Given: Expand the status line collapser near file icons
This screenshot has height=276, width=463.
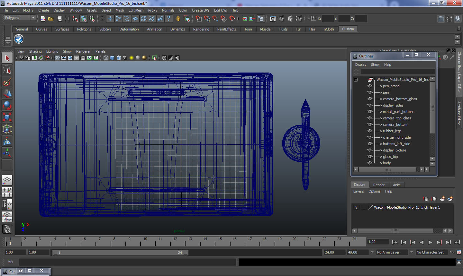Looking at the screenshot, I should (66, 19).
